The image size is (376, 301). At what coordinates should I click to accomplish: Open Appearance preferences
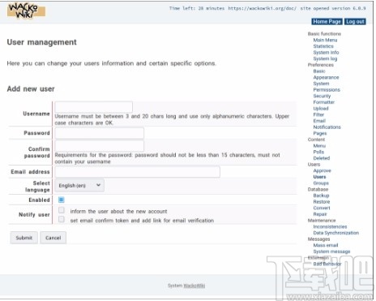tap(326, 77)
